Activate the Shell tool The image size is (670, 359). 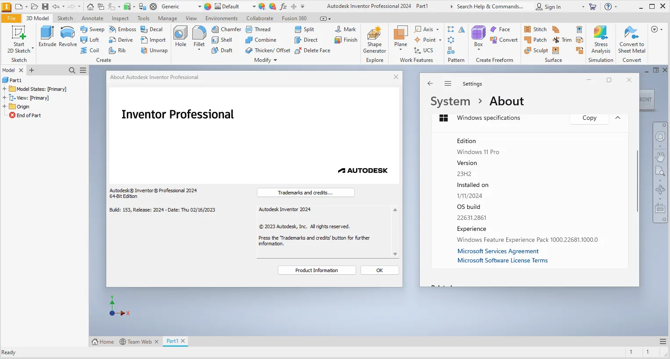click(222, 40)
